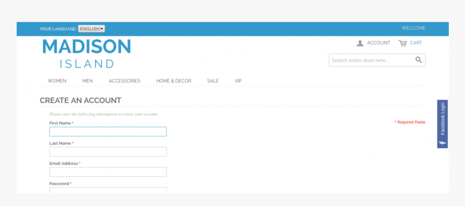Open the HOME & DECOR menu
The width and height of the screenshot is (465, 206).
[174, 81]
